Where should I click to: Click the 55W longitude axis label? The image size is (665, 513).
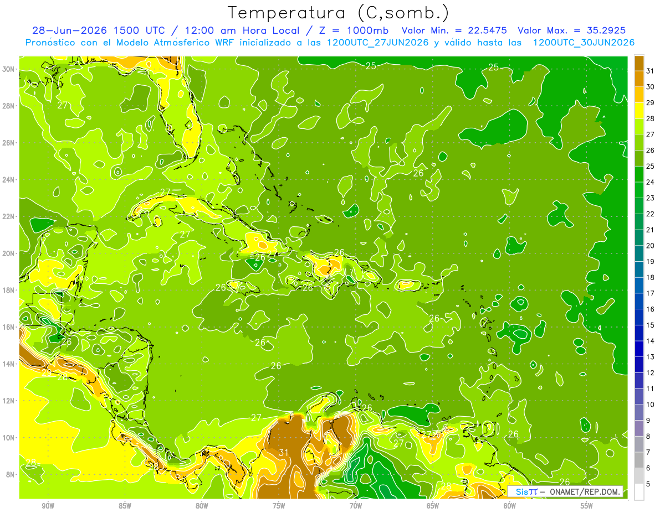(587, 506)
